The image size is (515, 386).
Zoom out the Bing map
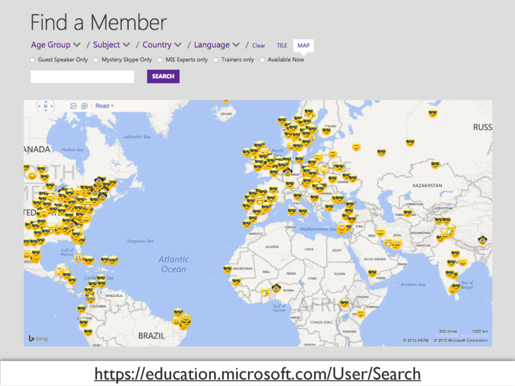(x=73, y=106)
